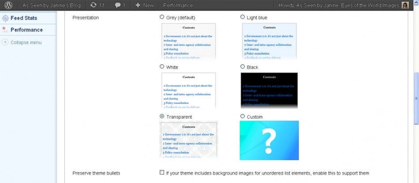
Task: Click 'If your theme includes background images' text
Action: (x=267, y=173)
